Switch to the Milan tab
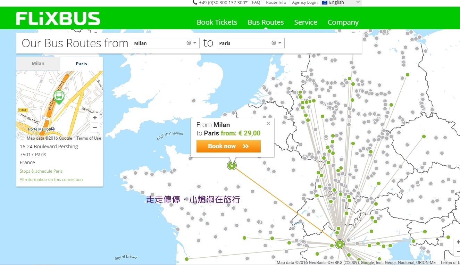 [x=38, y=64]
